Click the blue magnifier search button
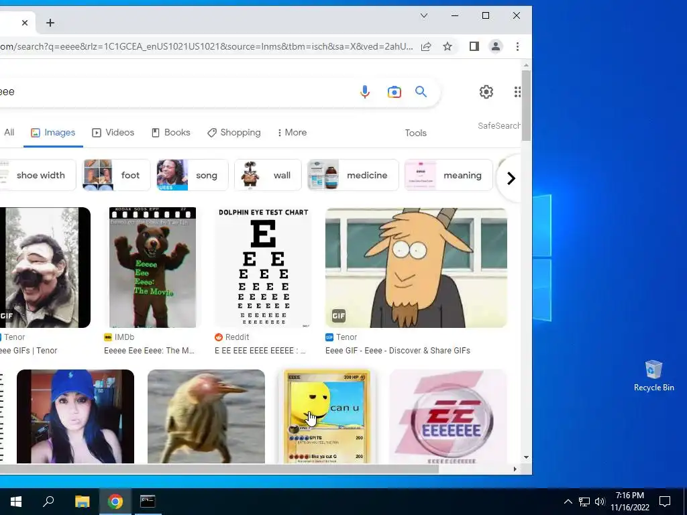This screenshot has width=687, height=515. point(421,91)
